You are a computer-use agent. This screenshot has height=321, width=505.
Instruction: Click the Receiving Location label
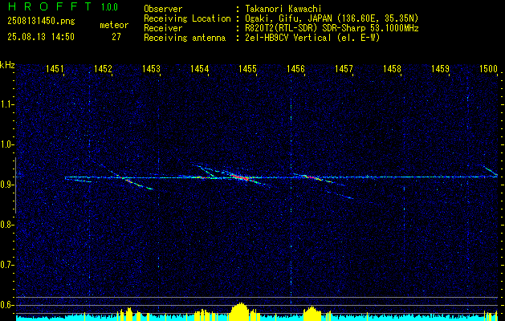(187, 18)
